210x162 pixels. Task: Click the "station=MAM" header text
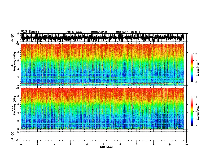(x=99, y=32)
